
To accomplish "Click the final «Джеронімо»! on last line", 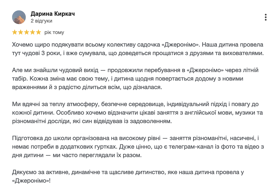I will click(x=31, y=181).
